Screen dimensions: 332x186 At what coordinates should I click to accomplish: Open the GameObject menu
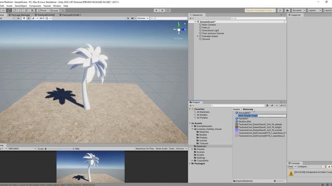coord(21,6)
